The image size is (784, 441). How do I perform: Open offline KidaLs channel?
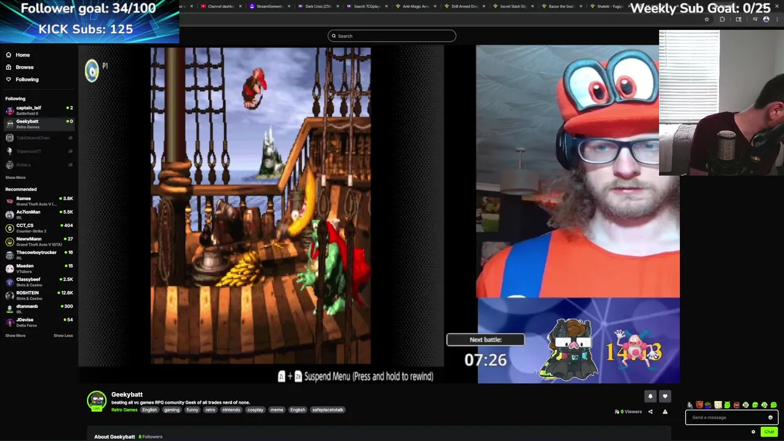(x=39, y=165)
